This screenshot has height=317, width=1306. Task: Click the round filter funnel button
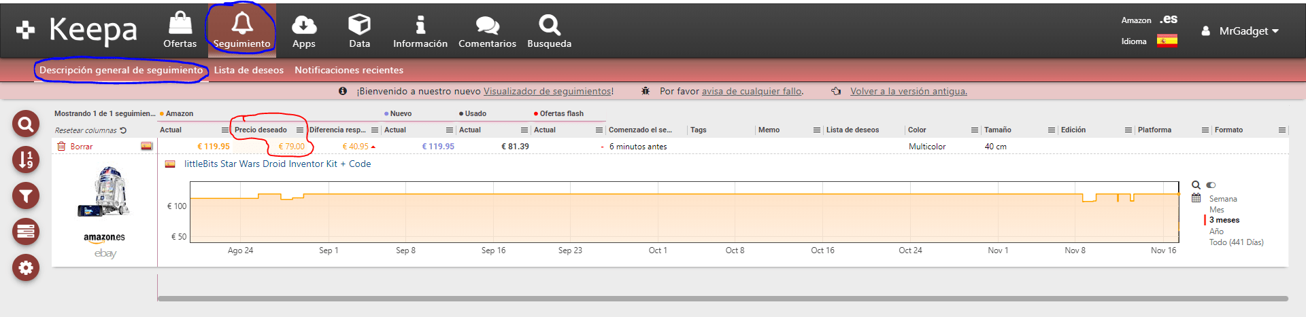[26, 196]
